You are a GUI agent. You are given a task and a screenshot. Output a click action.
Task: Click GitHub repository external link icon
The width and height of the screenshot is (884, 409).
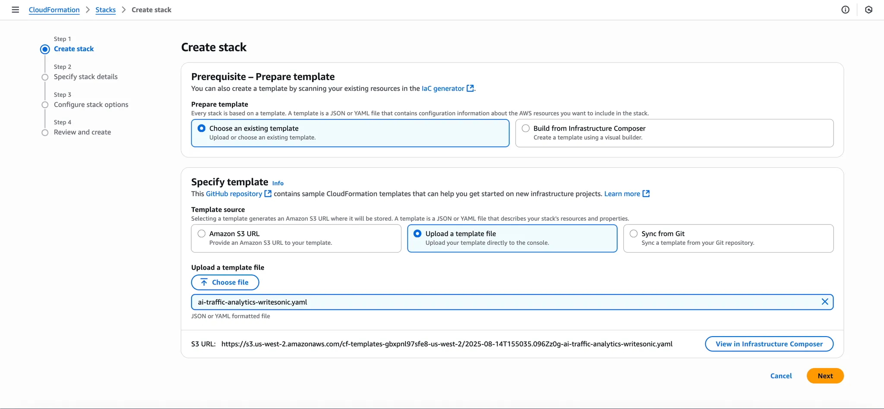point(268,194)
